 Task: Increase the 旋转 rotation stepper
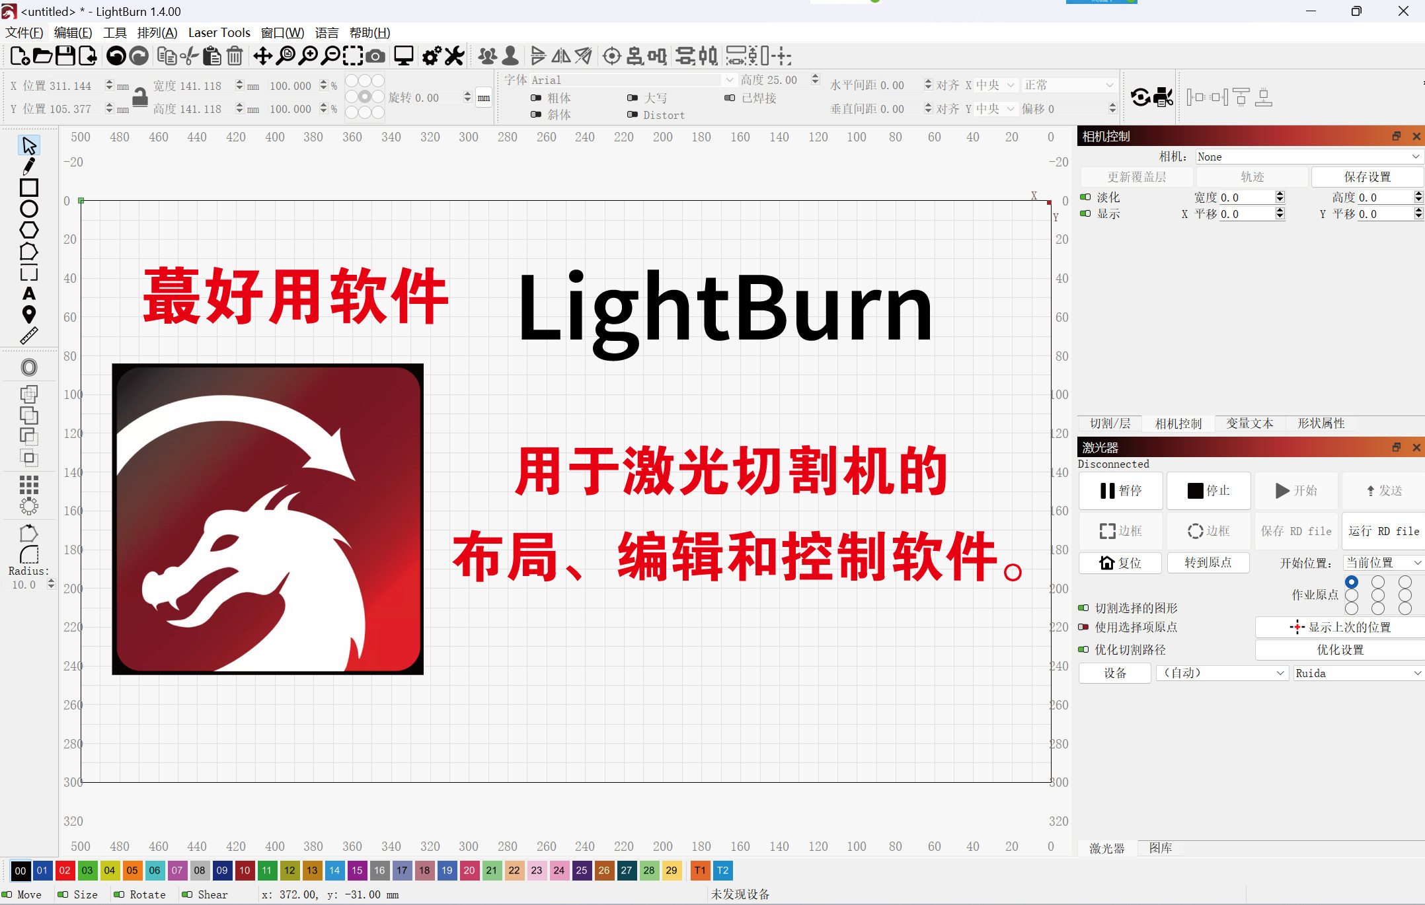(x=467, y=94)
